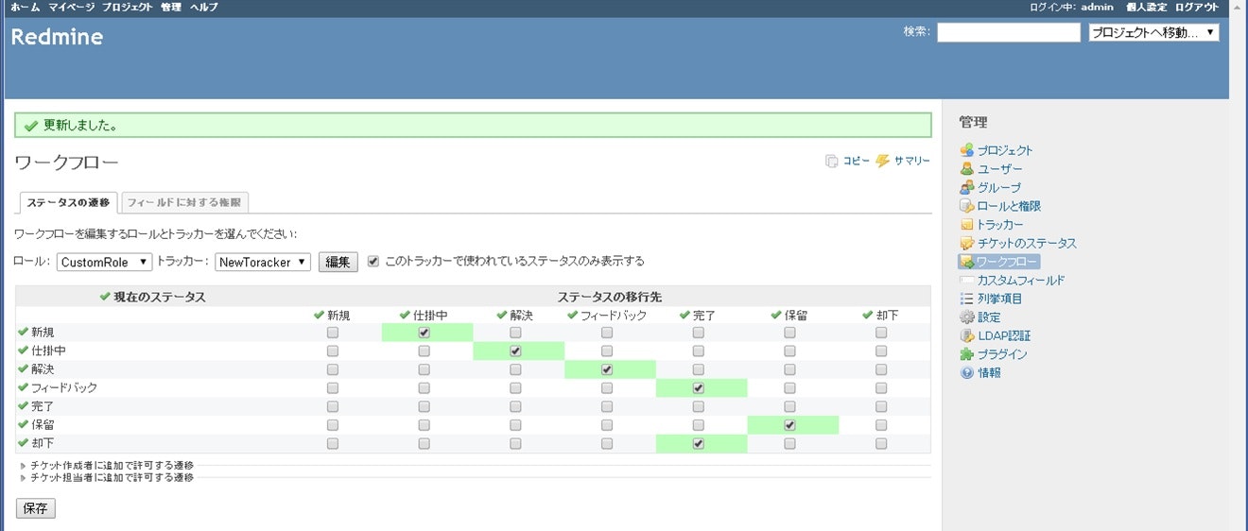The width and height of the screenshot is (1248, 531).
Task: Click the グループ icon in admin sidebar
Action: tap(966, 187)
